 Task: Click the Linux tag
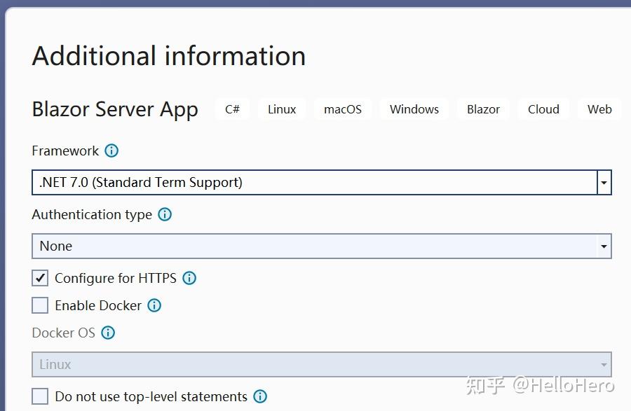(x=282, y=109)
